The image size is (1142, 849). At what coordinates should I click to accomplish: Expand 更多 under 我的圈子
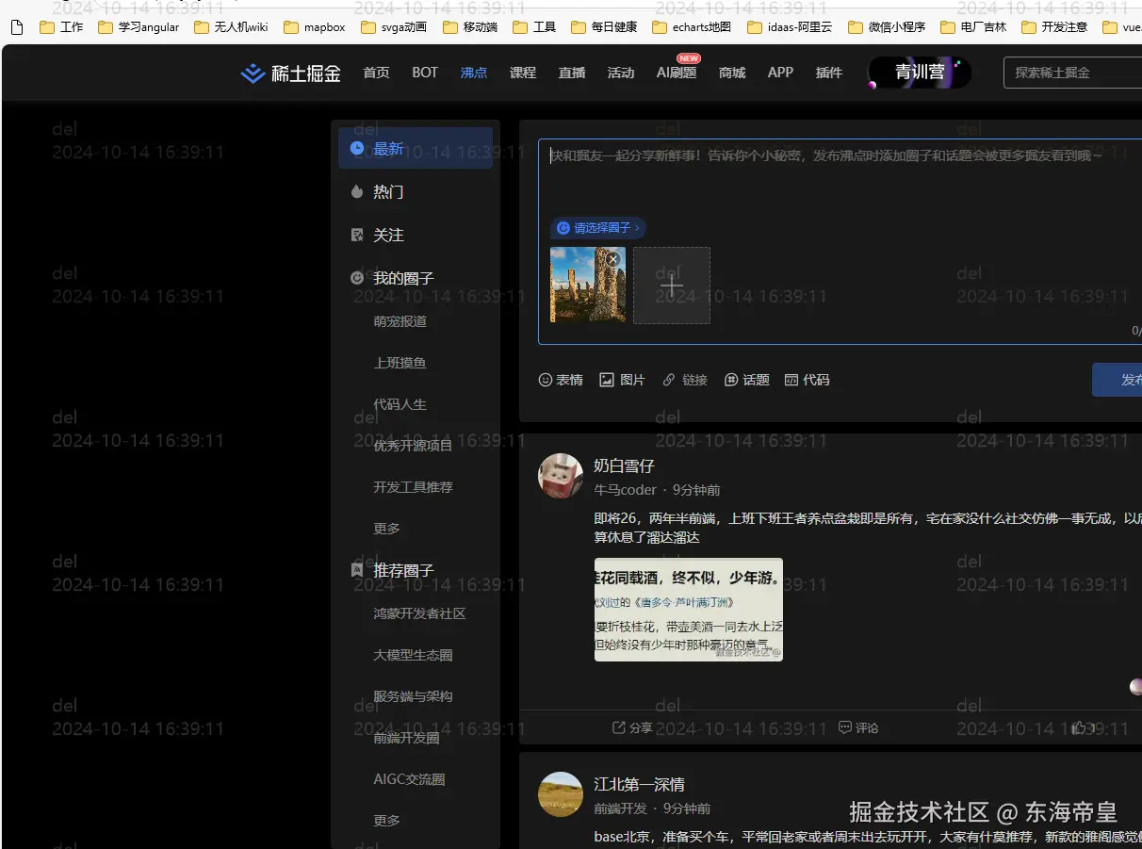[x=386, y=528]
